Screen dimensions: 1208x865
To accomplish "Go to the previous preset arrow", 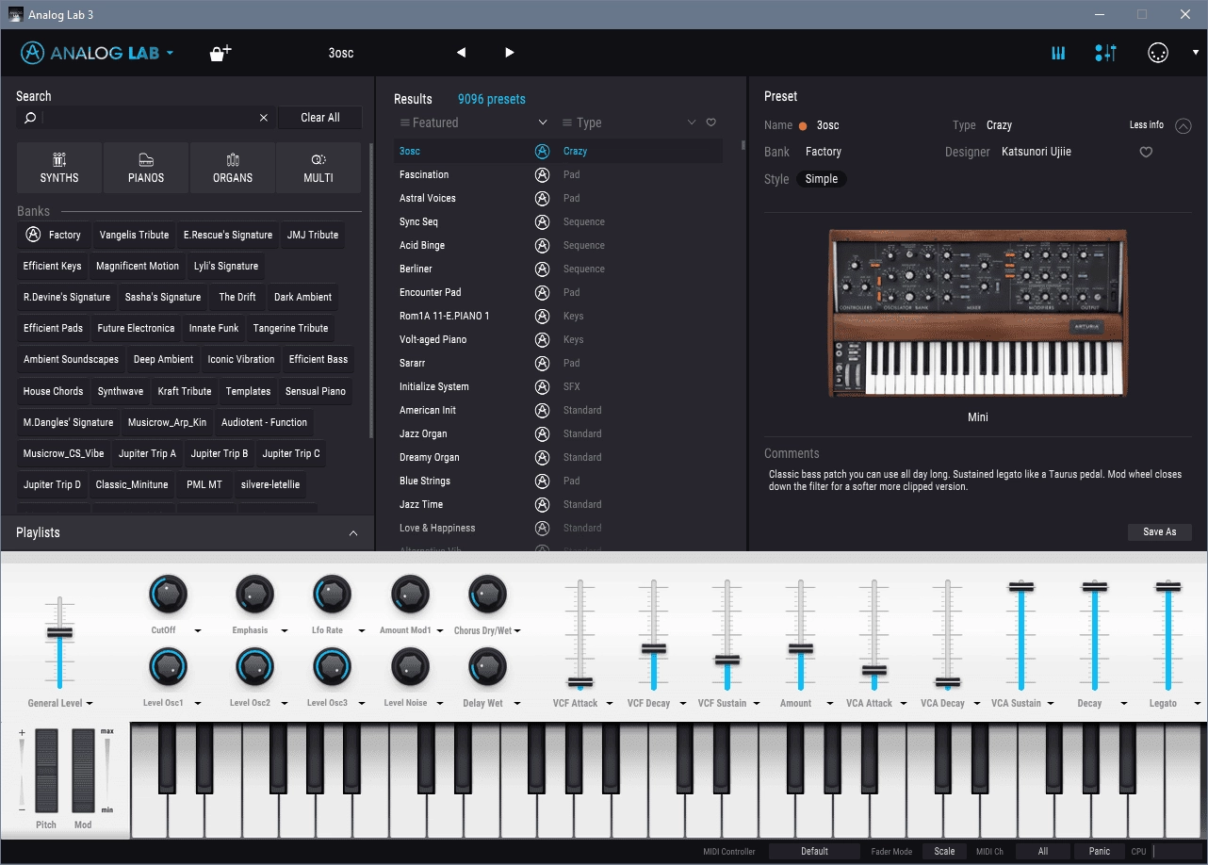I will (461, 53).
